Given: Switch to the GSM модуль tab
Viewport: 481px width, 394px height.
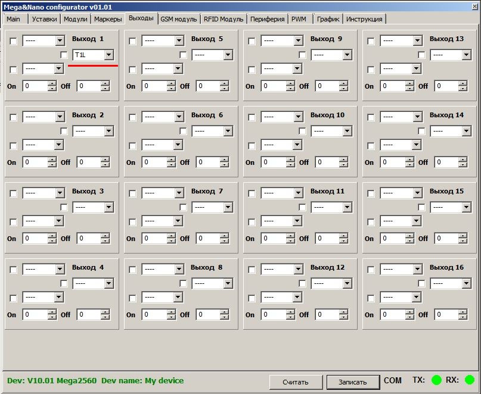Looking at the screenshot, I should [178, 19].
